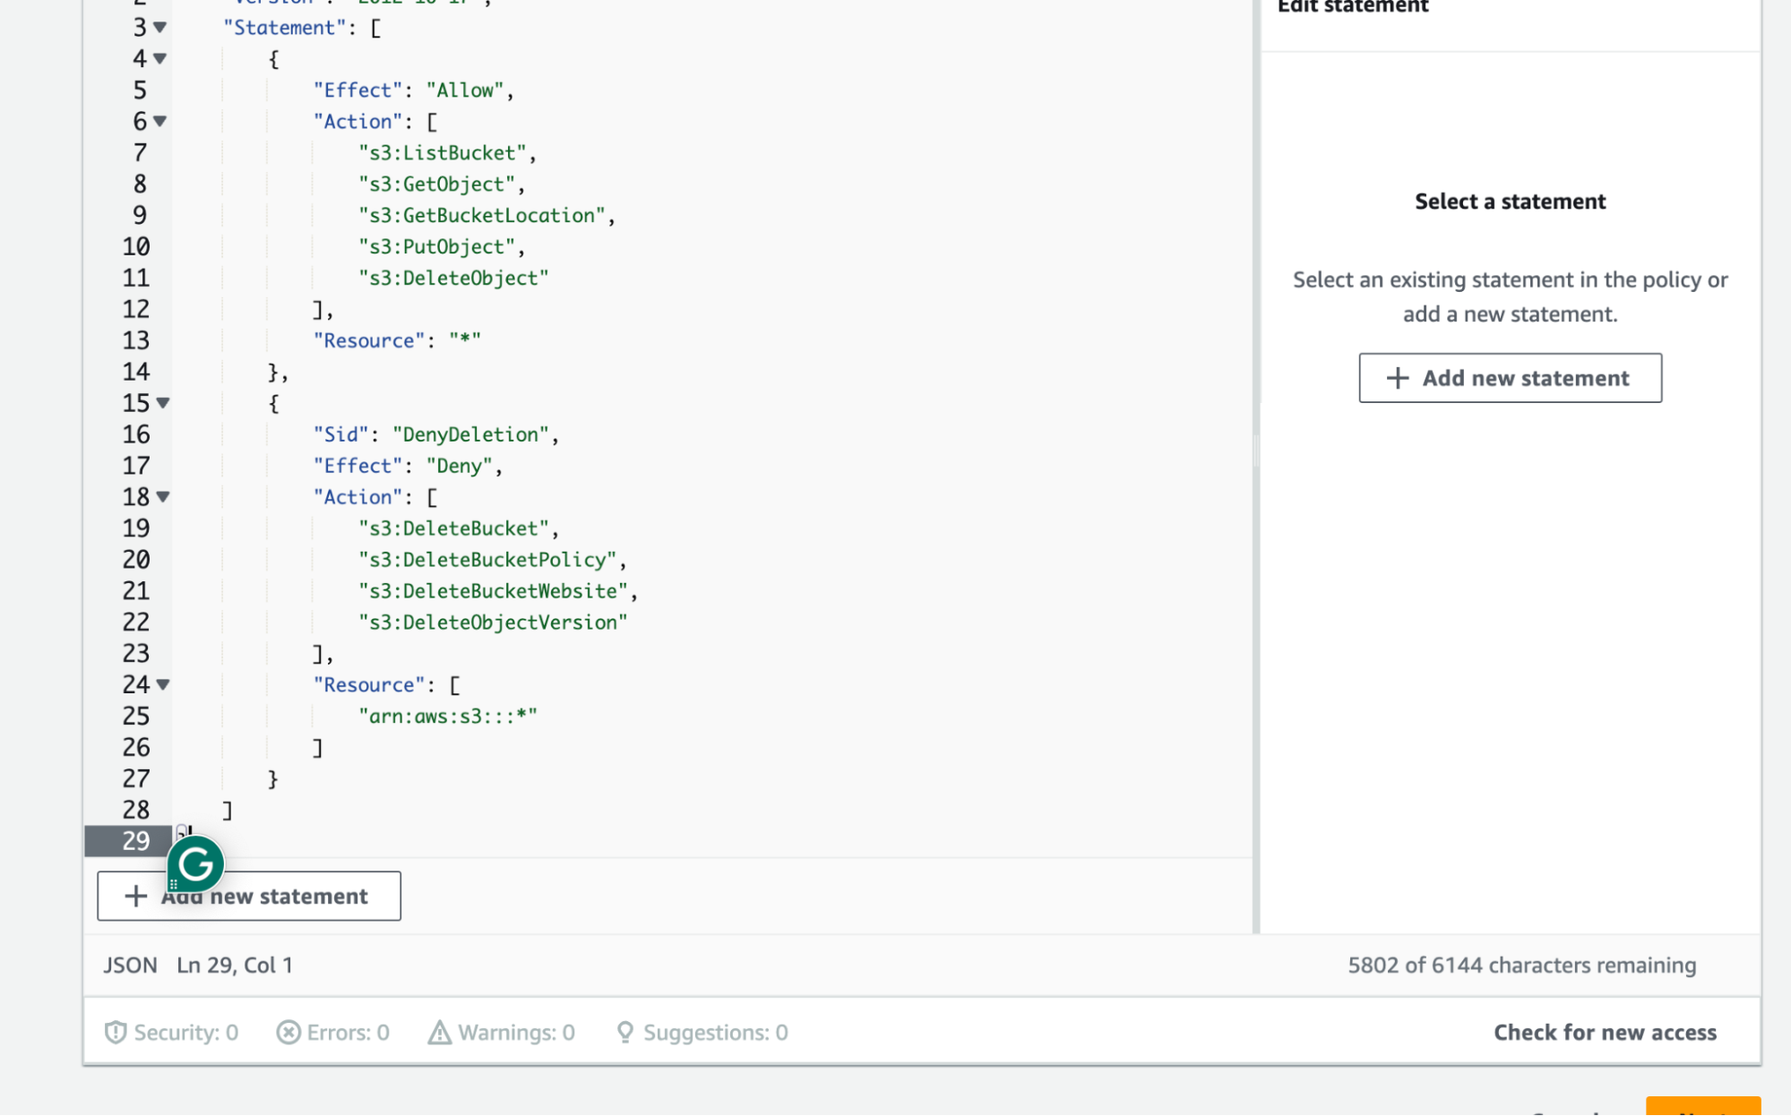Viewport: 1791px width, 1116px height.
Task: Click the "s3:DeleteBucket" action on line 19
Action: 453,528
